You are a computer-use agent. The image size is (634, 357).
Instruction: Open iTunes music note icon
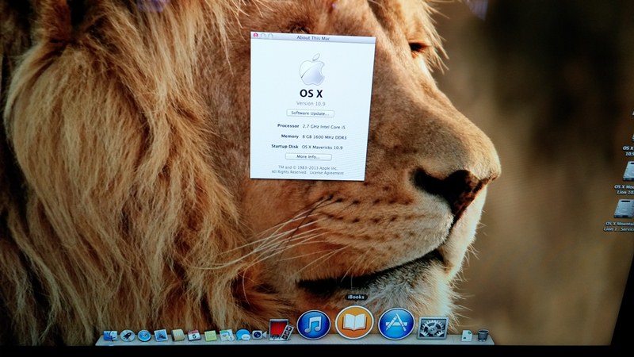pos(313,324)
